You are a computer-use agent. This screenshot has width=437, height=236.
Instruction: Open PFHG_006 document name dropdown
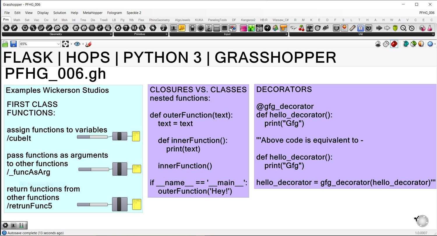click(427, 13)
